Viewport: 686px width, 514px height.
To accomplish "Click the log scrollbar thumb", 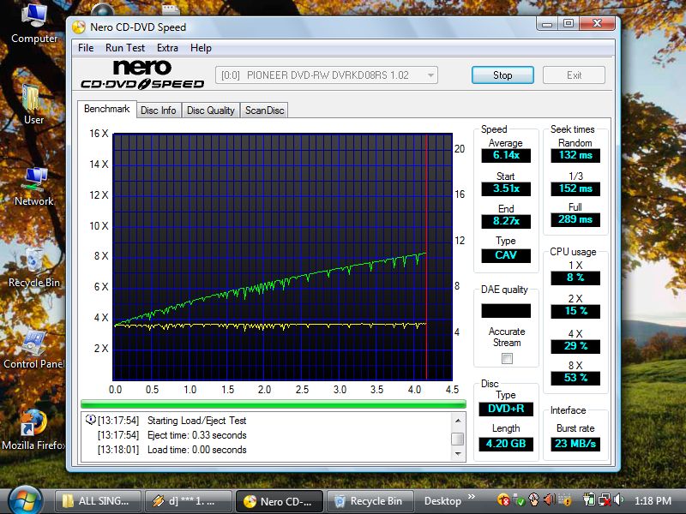I will (x=458, y=439).
